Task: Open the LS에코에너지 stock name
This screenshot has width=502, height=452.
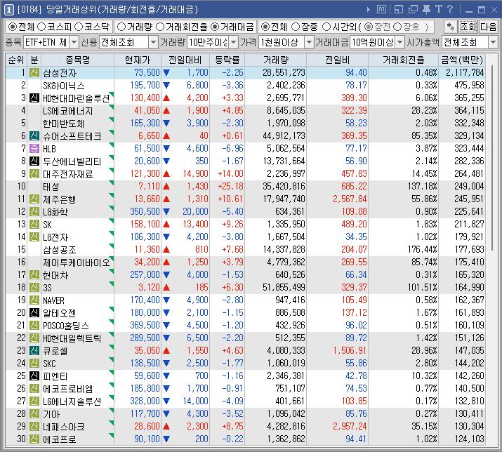Action: (68, 111)
